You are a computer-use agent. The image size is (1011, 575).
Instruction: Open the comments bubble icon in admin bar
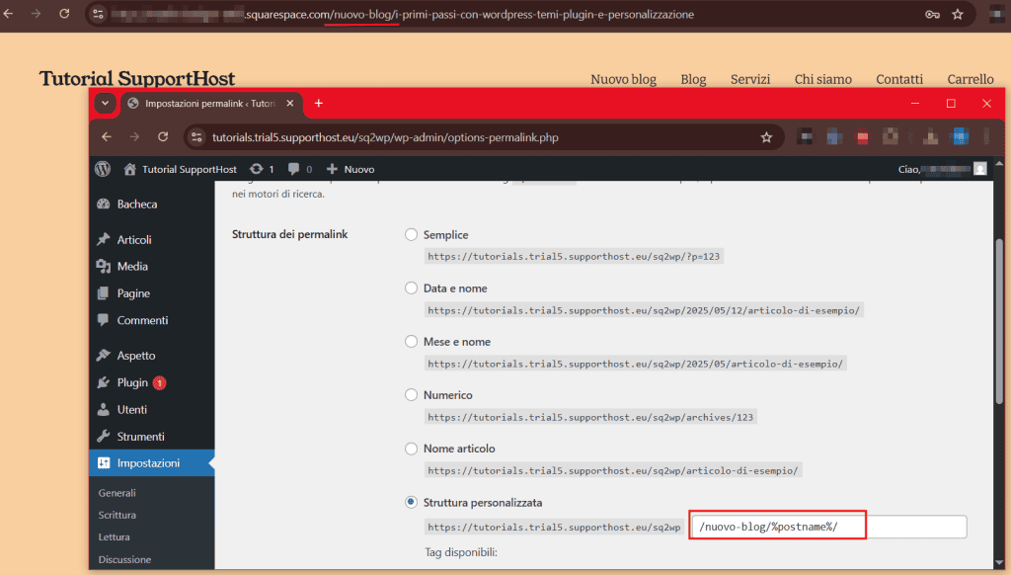(300, 169)
